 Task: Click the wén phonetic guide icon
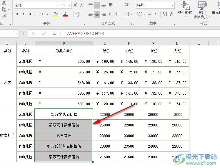coord(78,14)
